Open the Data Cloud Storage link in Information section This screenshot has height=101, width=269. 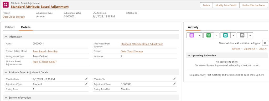pyautogui.click(x=132, y=51)
